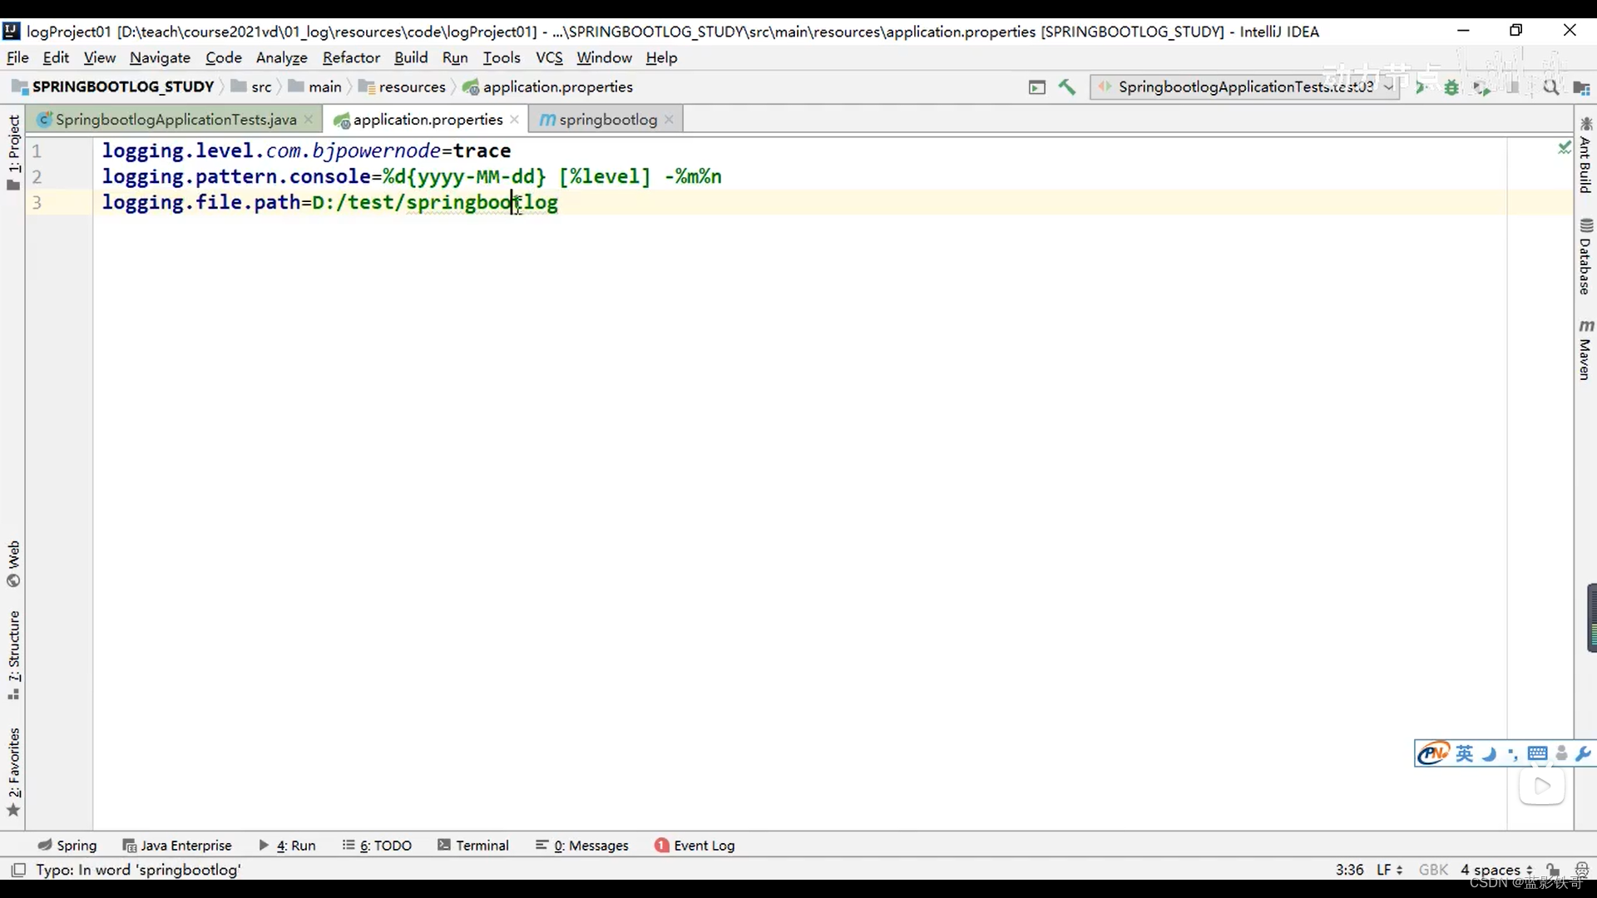Click logging.pattern.console key on line 2

(x=236, y=176)
